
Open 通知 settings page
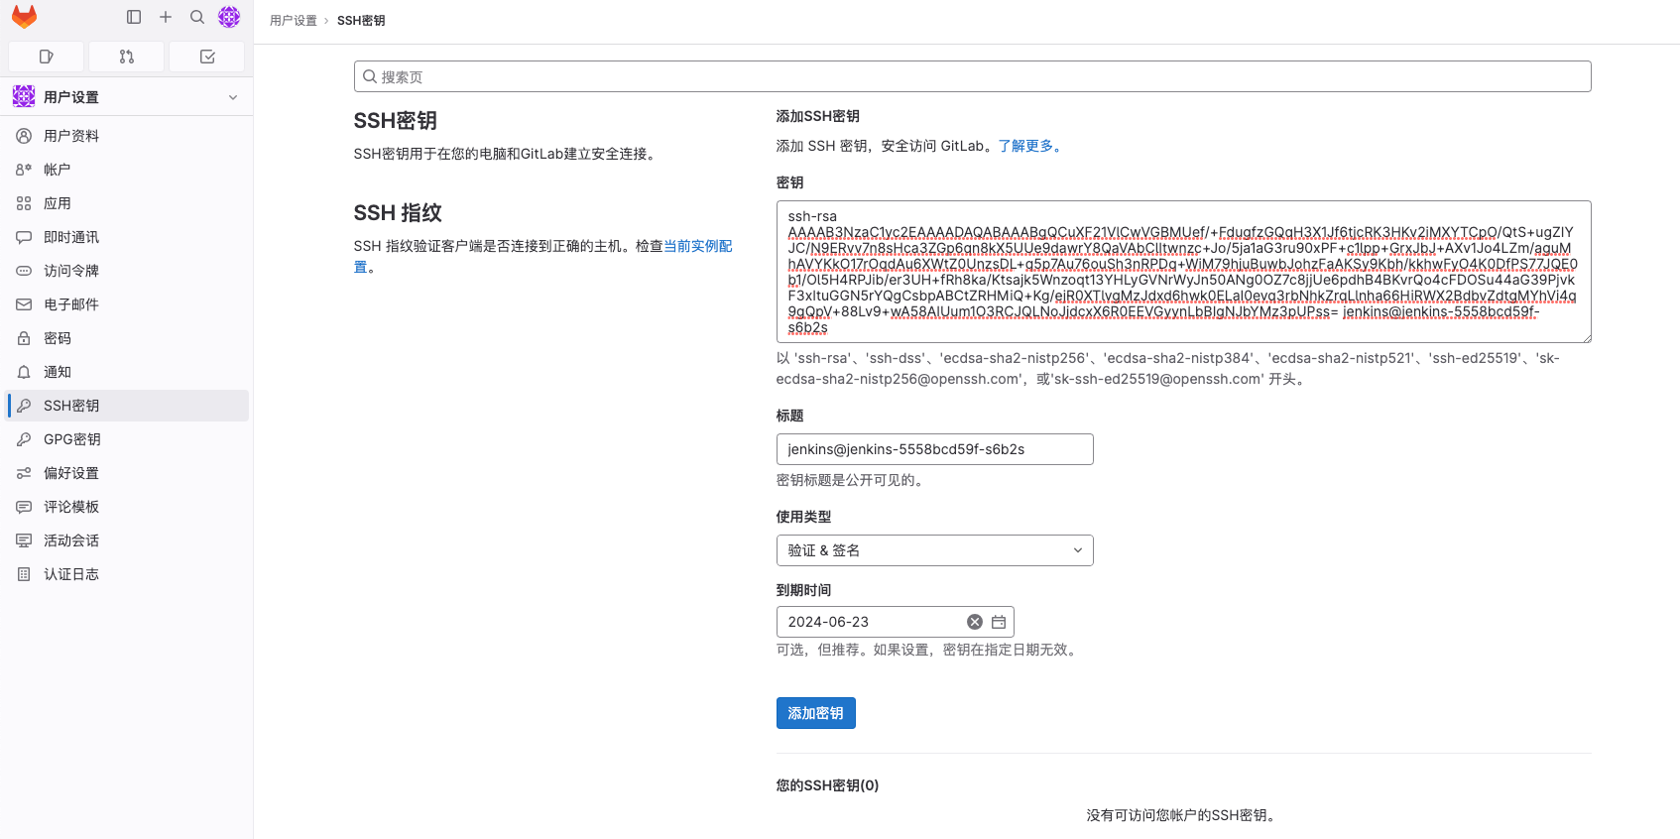point(127,372)
